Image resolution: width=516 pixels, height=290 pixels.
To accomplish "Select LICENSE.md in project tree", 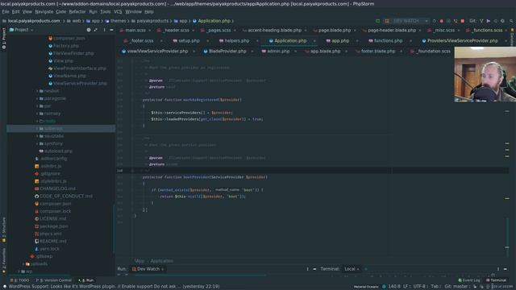I will (x=52, y=218).
